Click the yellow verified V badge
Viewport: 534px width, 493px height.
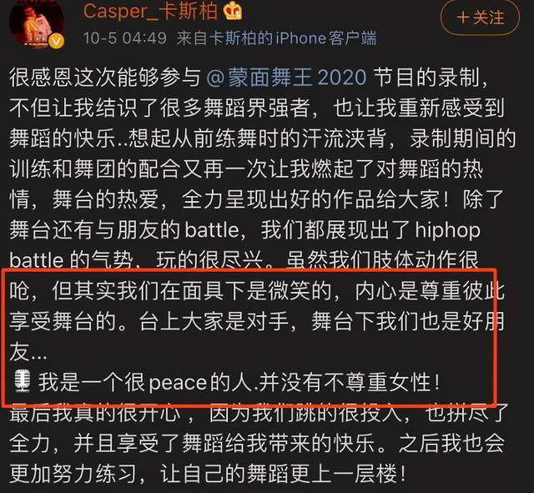pos(57,43)
